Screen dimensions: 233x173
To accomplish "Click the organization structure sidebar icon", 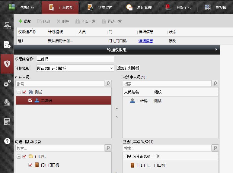I will [x=7, y=26].
